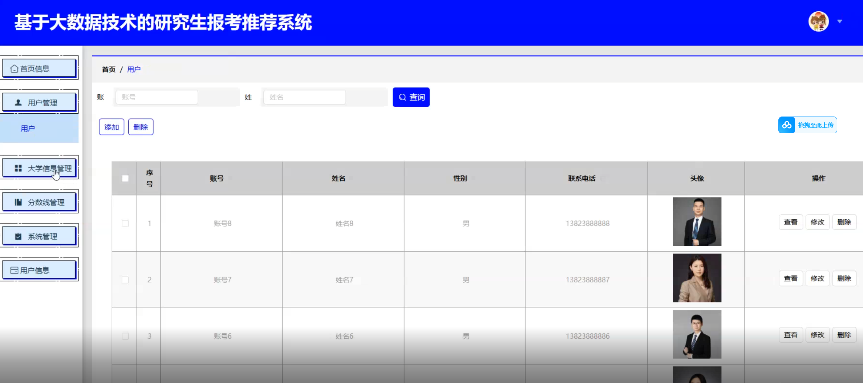The width and height of the screenshot is (863, 383).
Task: Click the clipboard icon in 系统管理
Action: (x=18, y=236)
